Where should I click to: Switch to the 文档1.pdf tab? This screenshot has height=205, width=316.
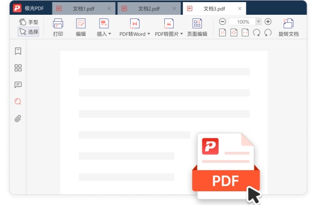click(84, 8)
